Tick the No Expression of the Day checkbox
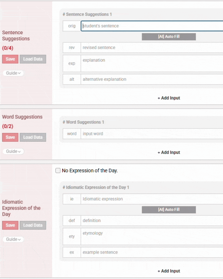Image resolution: width=223 pixels, height=279 pixels. pos(58,170)
